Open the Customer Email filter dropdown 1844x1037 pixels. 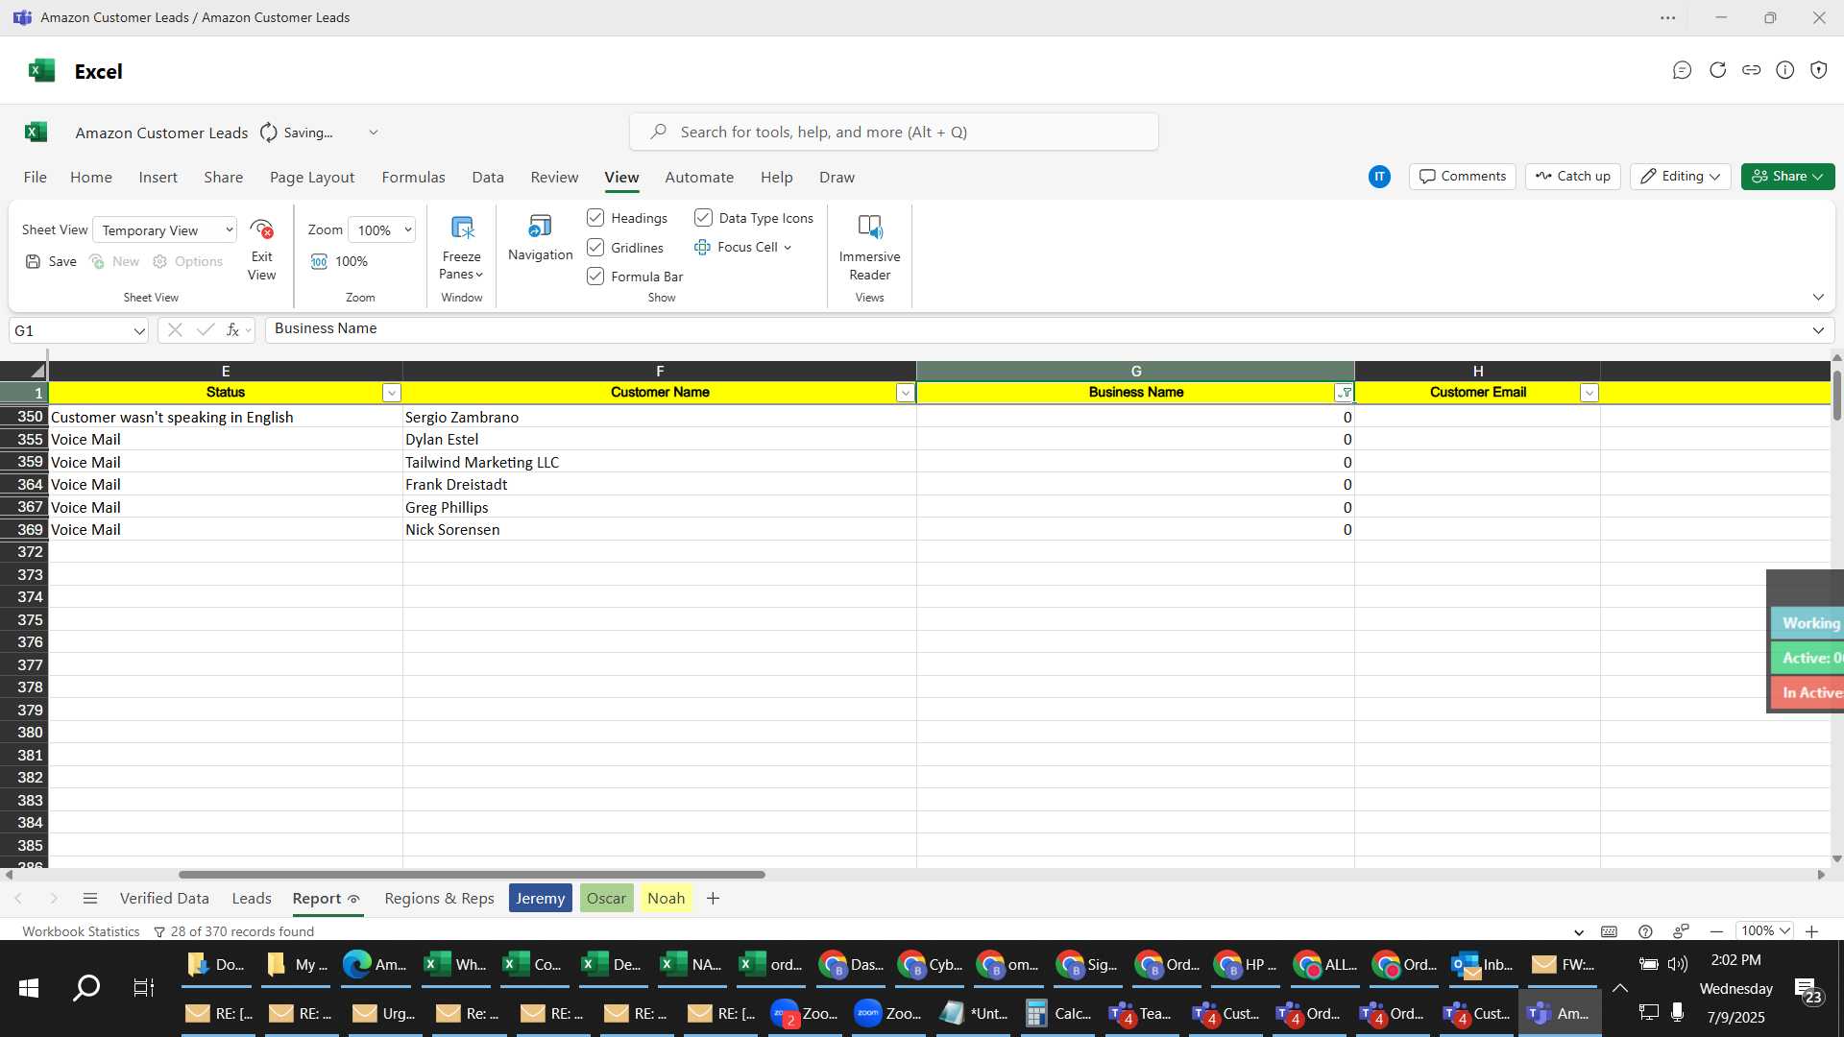1589,393
